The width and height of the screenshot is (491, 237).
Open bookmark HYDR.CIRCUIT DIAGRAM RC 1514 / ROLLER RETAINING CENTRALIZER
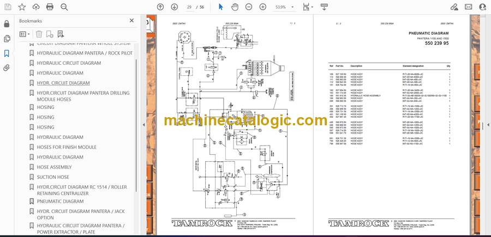(82, 190)
